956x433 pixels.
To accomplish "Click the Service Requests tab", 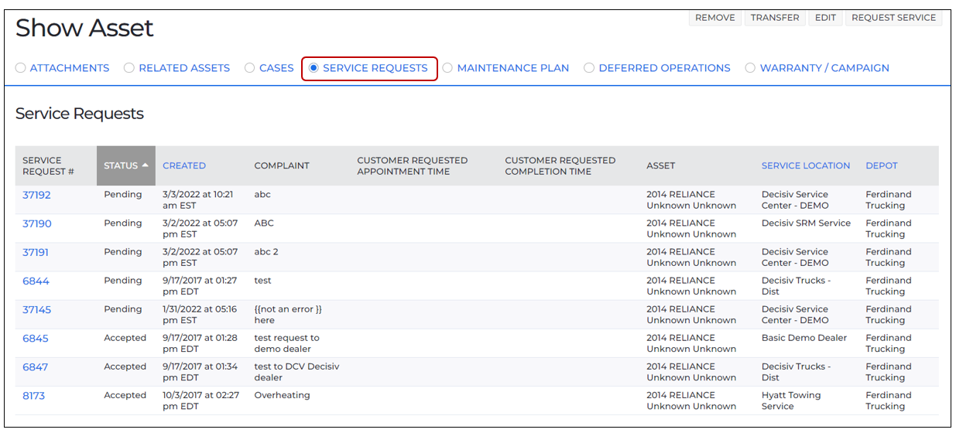I will click(368, 68).
